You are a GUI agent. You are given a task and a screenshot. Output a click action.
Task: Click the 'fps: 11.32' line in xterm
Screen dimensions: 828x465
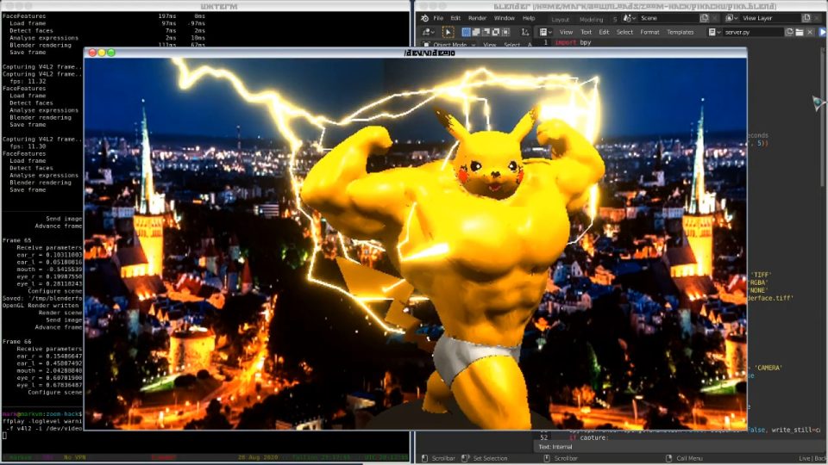pos(28,81)
